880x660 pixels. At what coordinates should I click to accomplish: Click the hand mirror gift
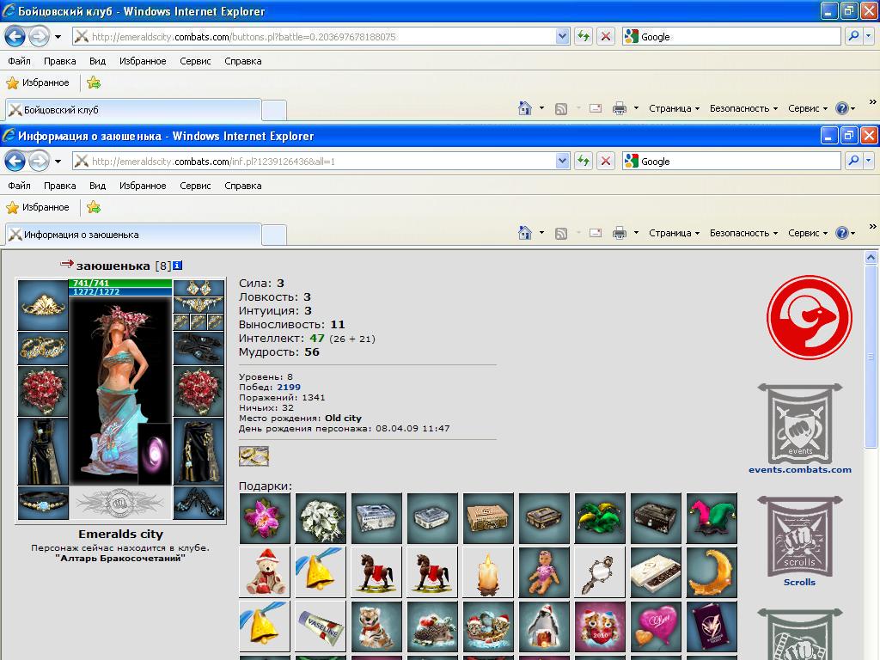click(x=600, y=572)
